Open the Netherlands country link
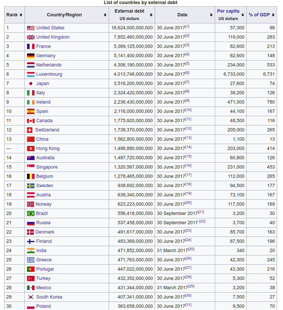This screenshot has height=310, width=283. [49, 65]
